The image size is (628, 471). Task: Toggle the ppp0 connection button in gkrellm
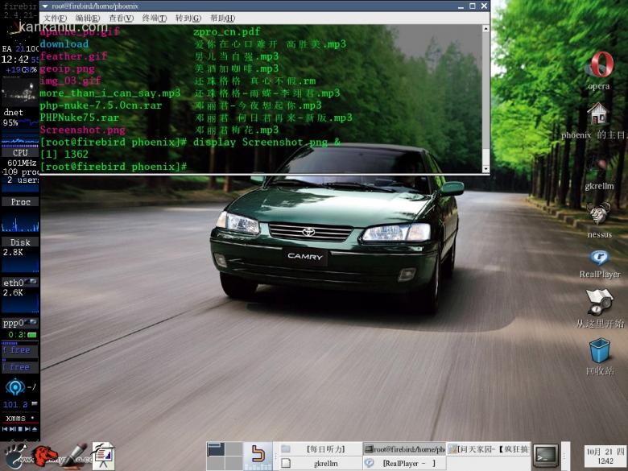tap(32, 334)
